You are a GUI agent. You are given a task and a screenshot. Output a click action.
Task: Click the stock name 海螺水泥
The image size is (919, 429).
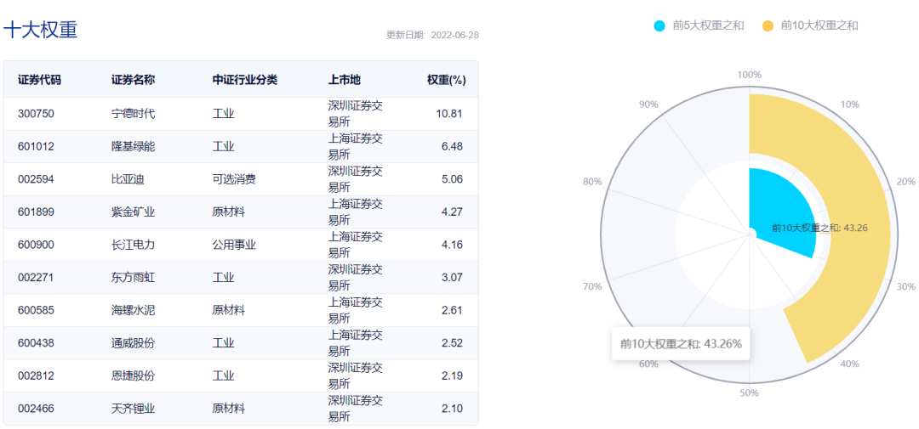[133, 310]
